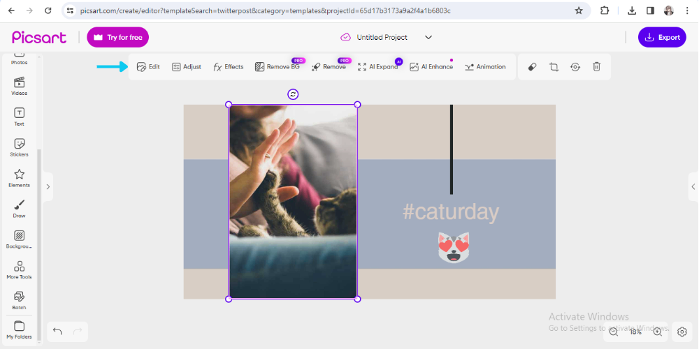Click the Try for free button
This screenshot has height=349, width=699.
(117, 38)
